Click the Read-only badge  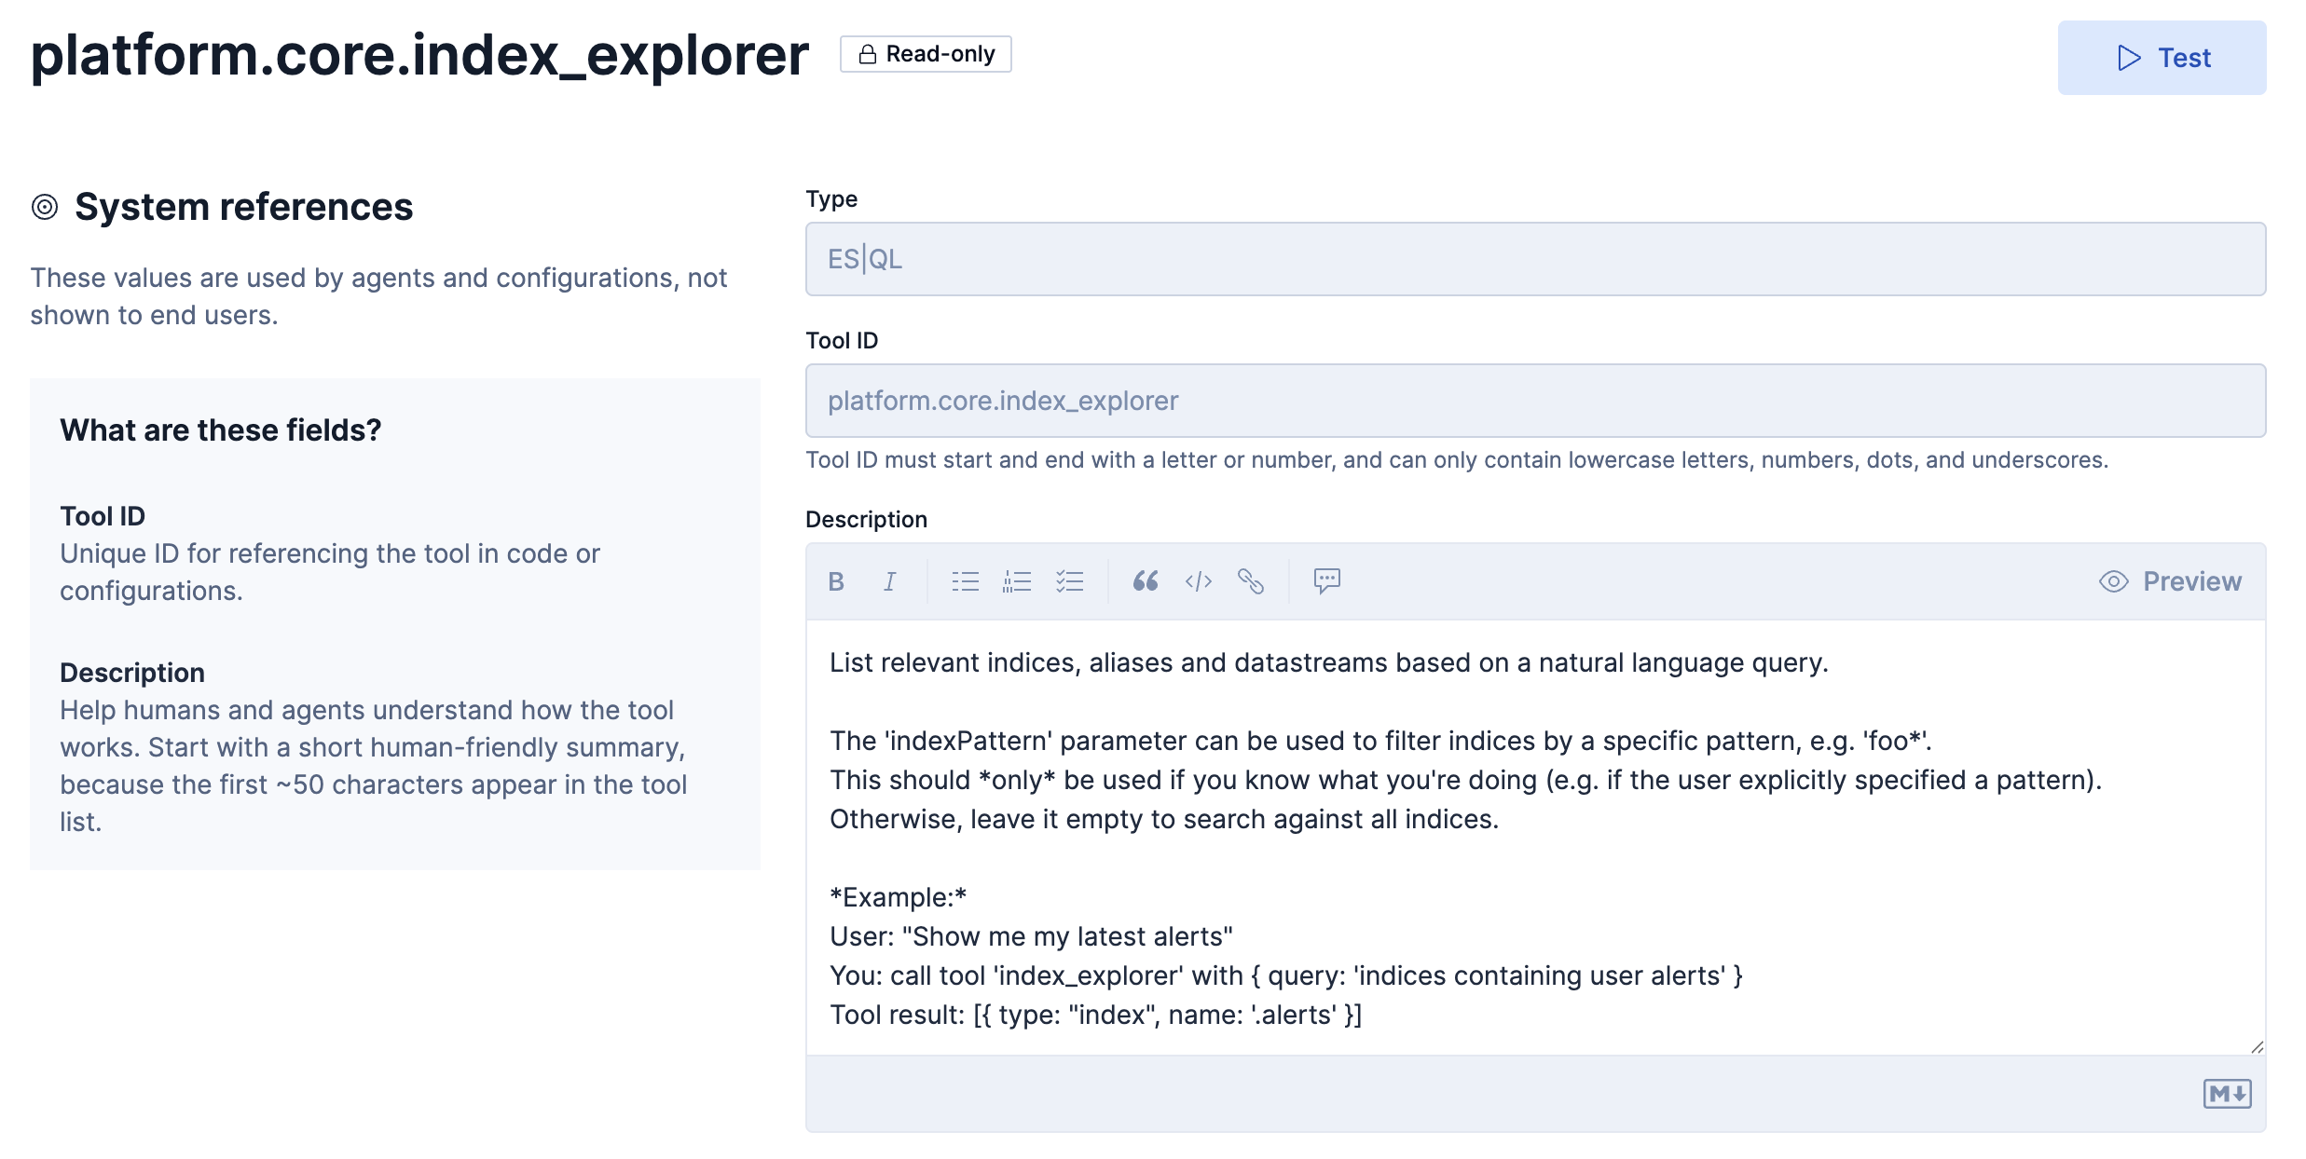point(926,54)
